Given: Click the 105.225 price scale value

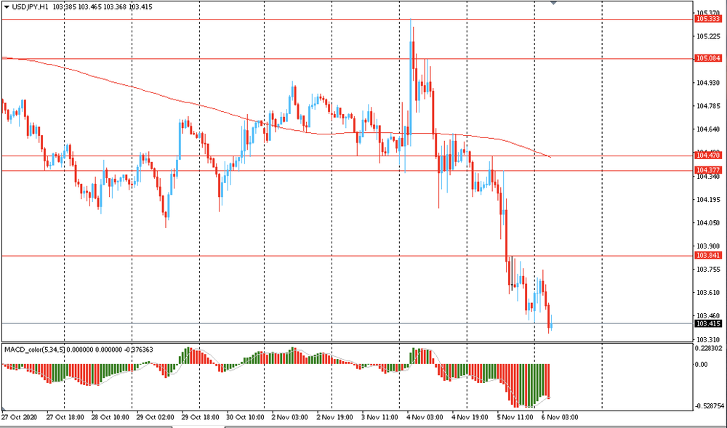Looking at the screenshot, I should (x=708, y=36).
